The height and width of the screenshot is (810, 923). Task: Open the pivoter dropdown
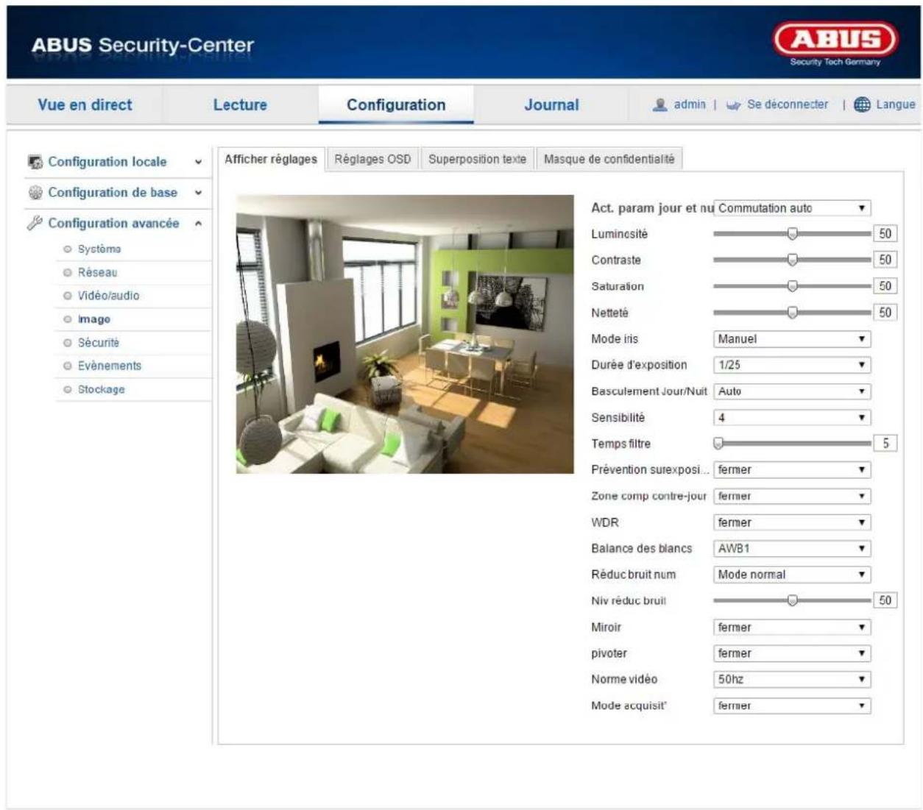click(792, 653)
